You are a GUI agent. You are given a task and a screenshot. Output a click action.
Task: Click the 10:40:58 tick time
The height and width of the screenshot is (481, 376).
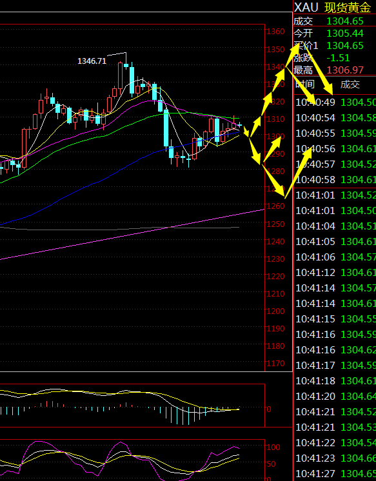(x=315, y=179)
